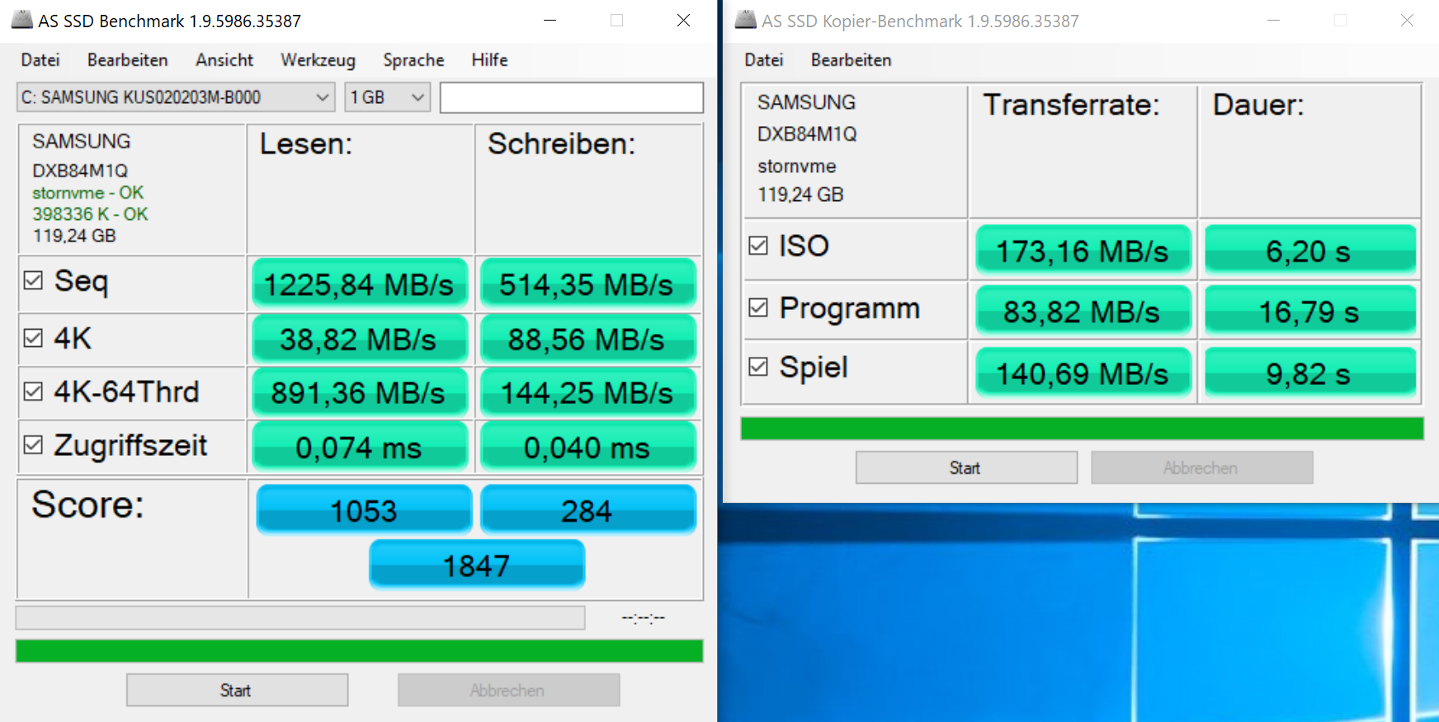1439x722 pixels.
Task: Click the write access time 0,040 ms
Action: coord(588,447)
